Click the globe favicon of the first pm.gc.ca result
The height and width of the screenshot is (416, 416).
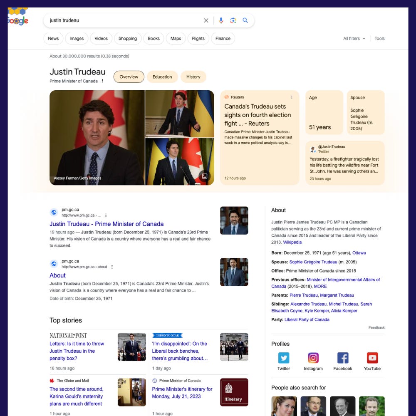click(54, 212)
